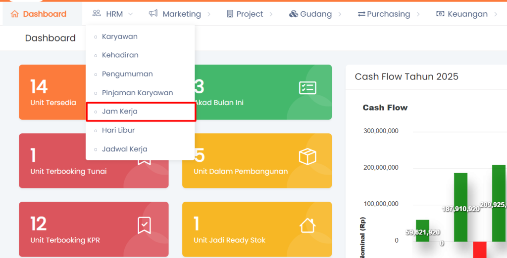Viewport: 507px width, 258px height.
Task: Choose Pinjaman Karyawan menu entry
Action: [x=137, y=93]
